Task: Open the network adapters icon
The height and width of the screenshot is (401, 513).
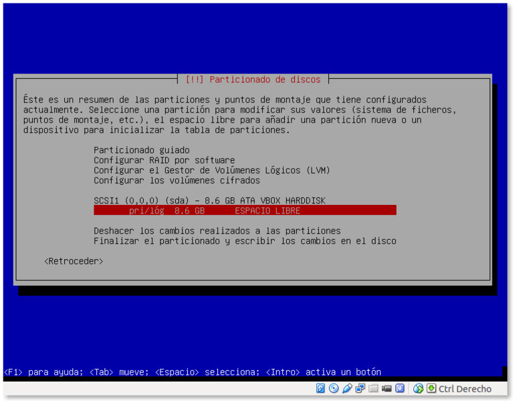Action: pos(361,388)
